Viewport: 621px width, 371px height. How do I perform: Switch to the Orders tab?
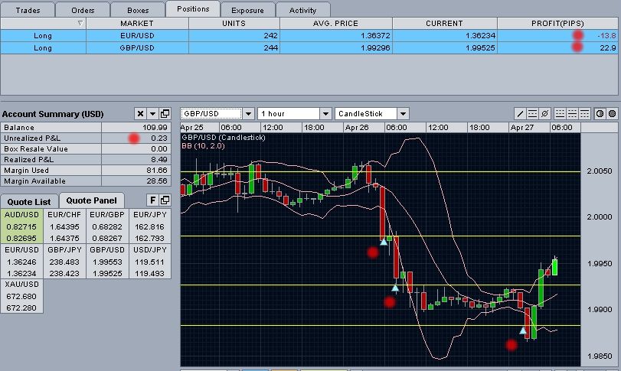[x=83, y=10]
